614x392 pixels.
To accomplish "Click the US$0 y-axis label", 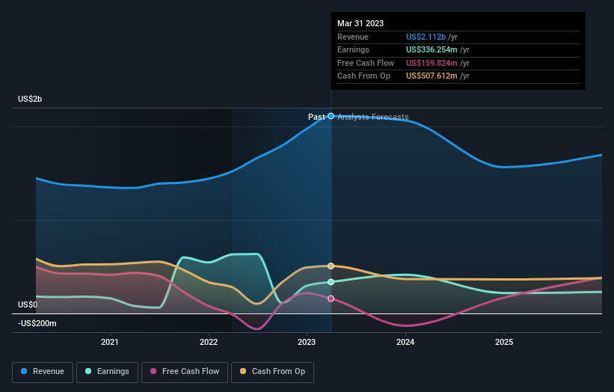I will point(28,304).
